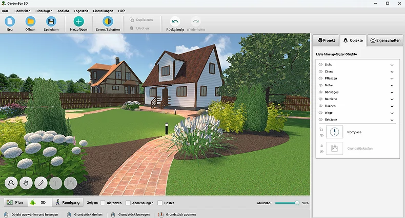Viewport: 405px width, 218px height.
Task: Click the Löschen trash item
Action: pos(139,28)
